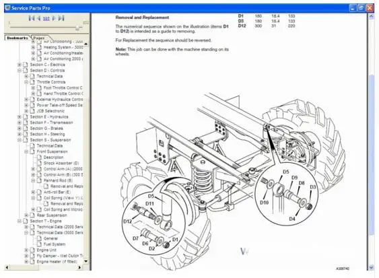Image resolution: width=379 pixels, height=278 pixels.
Task: Expand the Anti-roll Bar (E) node
Action: coord(33,193)
